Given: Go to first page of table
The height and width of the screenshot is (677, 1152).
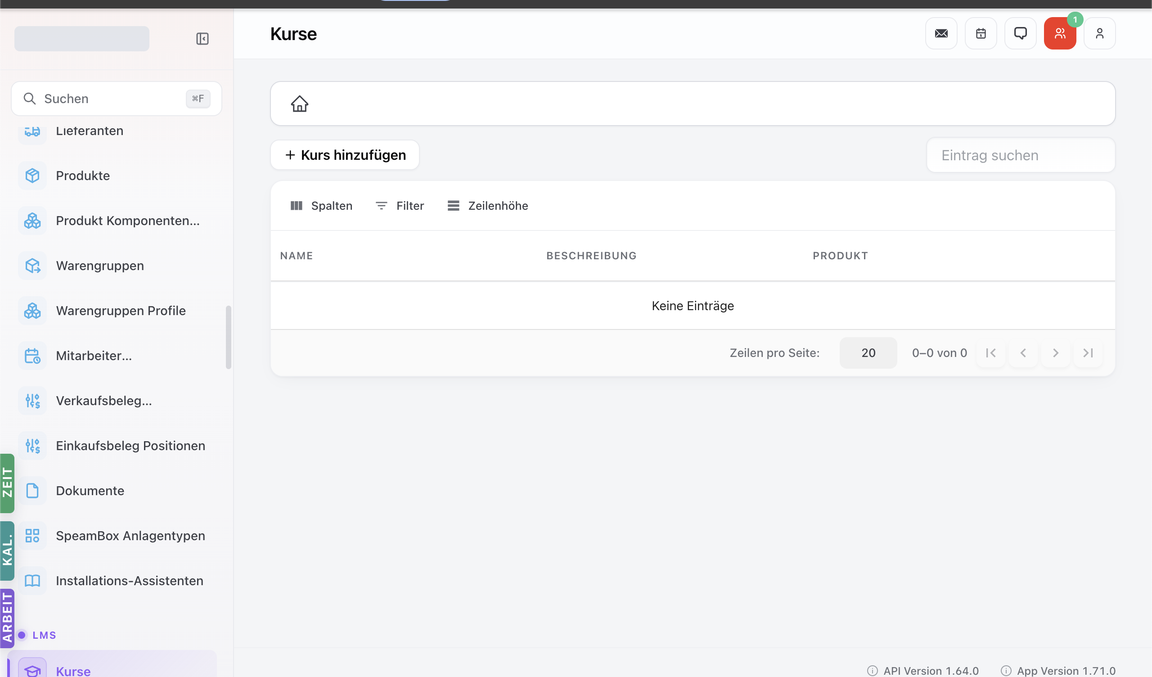Looking at the screenshot, I should coord(991,353).
